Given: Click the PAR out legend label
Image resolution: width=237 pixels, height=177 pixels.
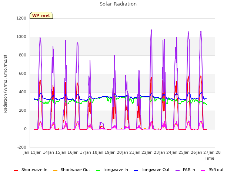Looking at the screenshot, I should [x=216, y=170].
